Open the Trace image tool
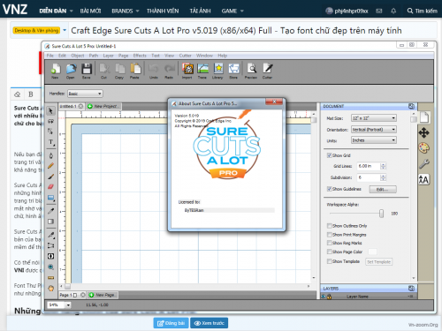This screenshot has height=331, width=442. (x=202, y=69)
